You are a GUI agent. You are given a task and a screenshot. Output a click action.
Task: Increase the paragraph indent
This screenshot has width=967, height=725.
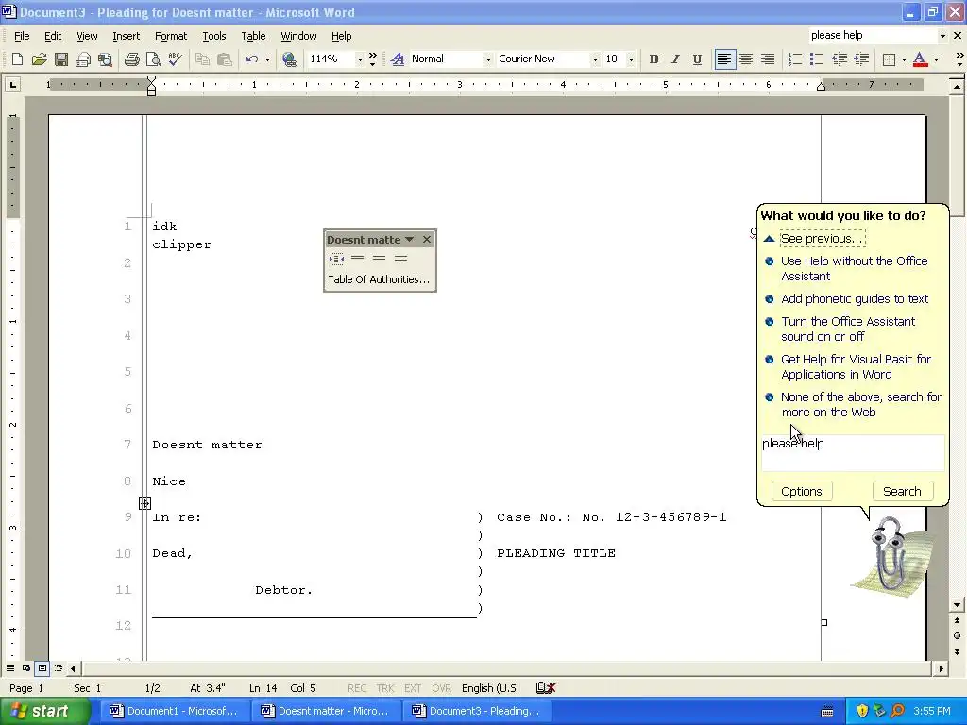[x=861, y=59]
